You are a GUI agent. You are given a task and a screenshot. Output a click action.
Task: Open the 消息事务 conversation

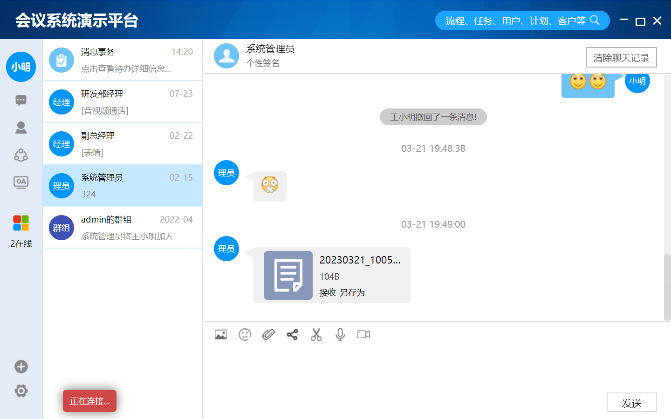click(x=122, y=60)
